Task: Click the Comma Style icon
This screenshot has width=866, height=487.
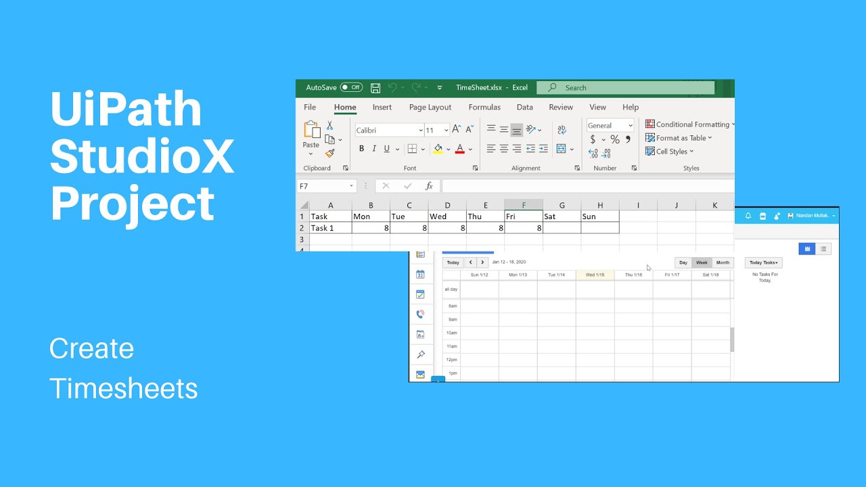Action: point(628,139)
